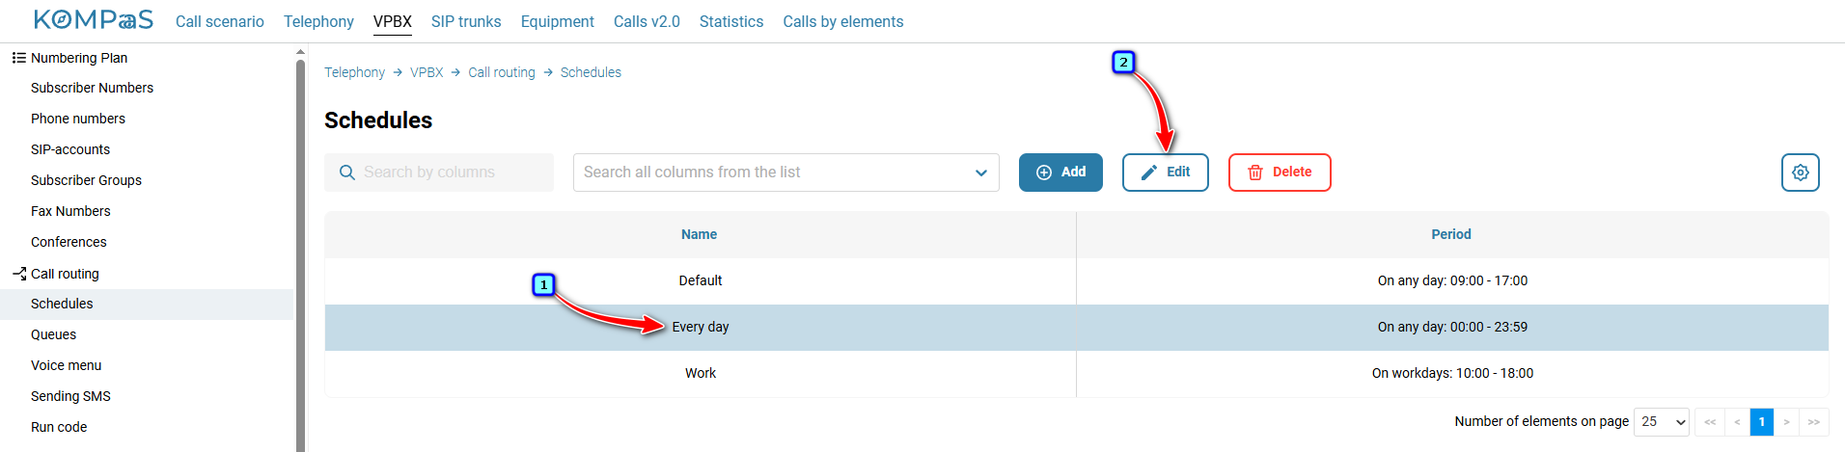This screenshot has height=452, width=1845.
Task: Select the Default schedule row
Action: pyautogui.click(x=1076, y=280)
